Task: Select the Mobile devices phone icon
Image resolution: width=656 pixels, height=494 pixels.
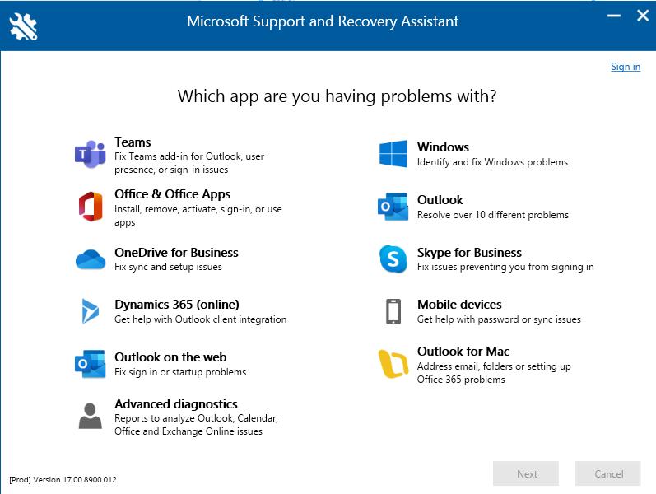Action: click(393, 311)
